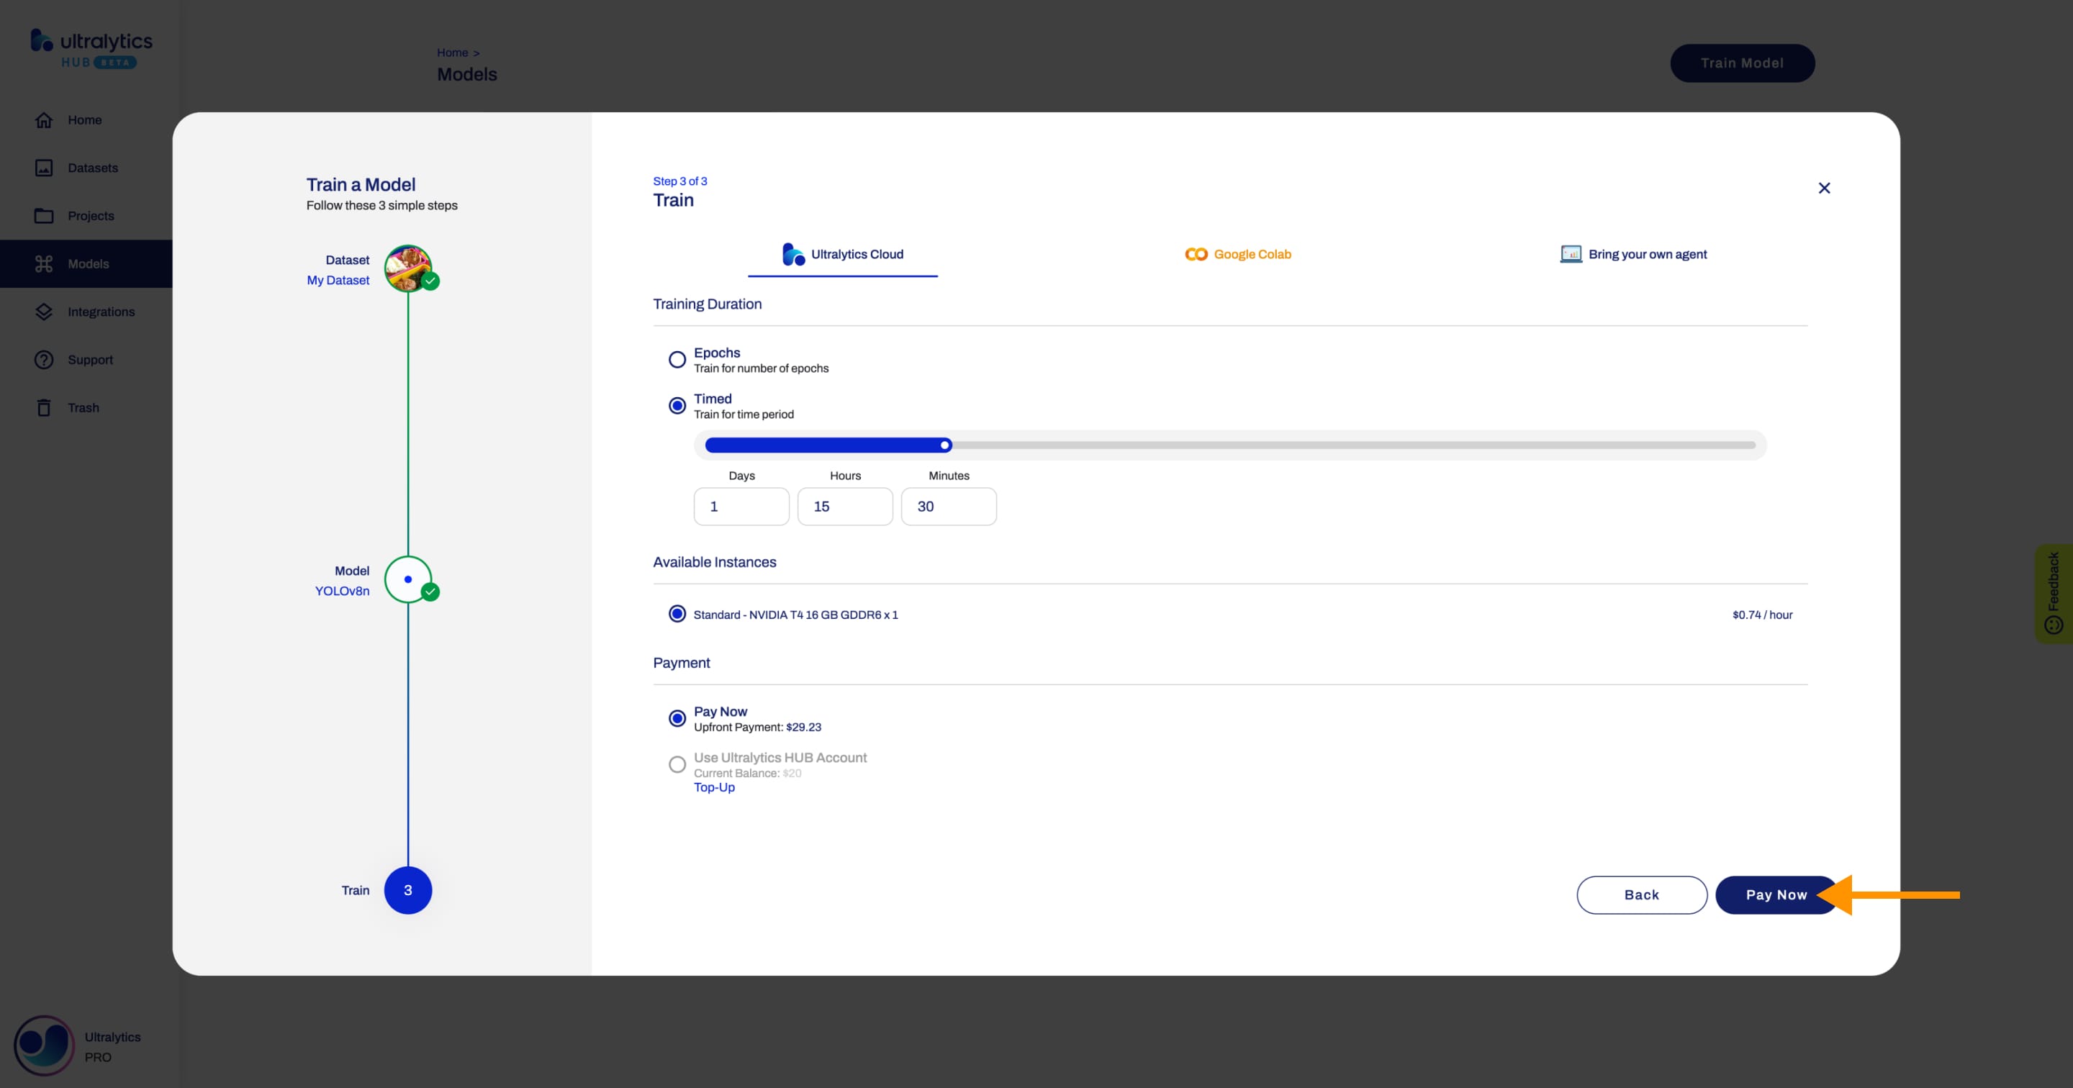The height and width of the screenshot is (1088, 2073).
Task: Select Use Ultralytics HUB Account option
Action: (677, 763)
